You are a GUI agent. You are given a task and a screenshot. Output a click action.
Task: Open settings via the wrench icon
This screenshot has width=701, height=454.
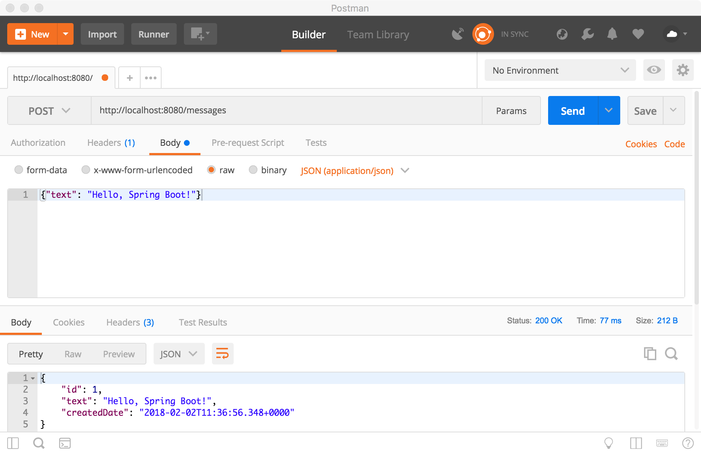click(587, 34)
